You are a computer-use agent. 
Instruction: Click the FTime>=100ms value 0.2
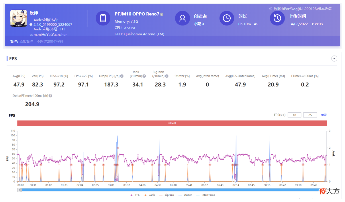point(305,85)
